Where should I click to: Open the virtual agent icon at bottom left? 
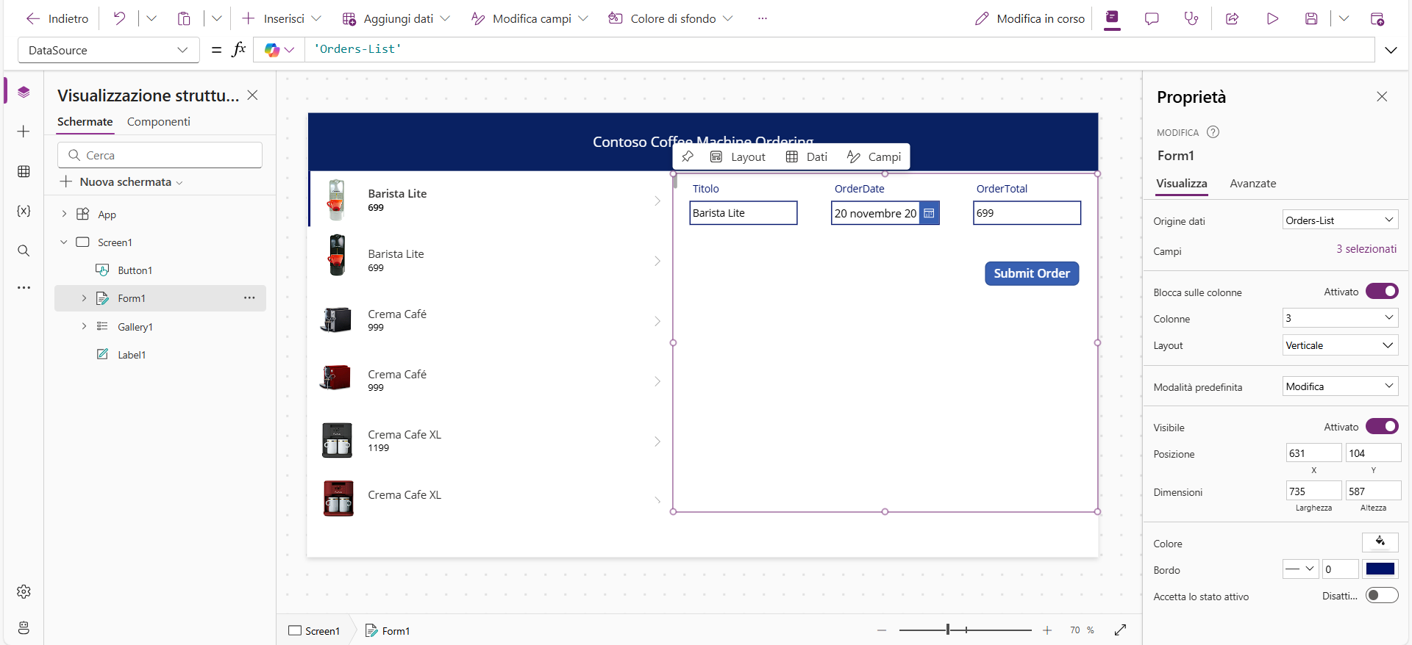tap(24, 627)
